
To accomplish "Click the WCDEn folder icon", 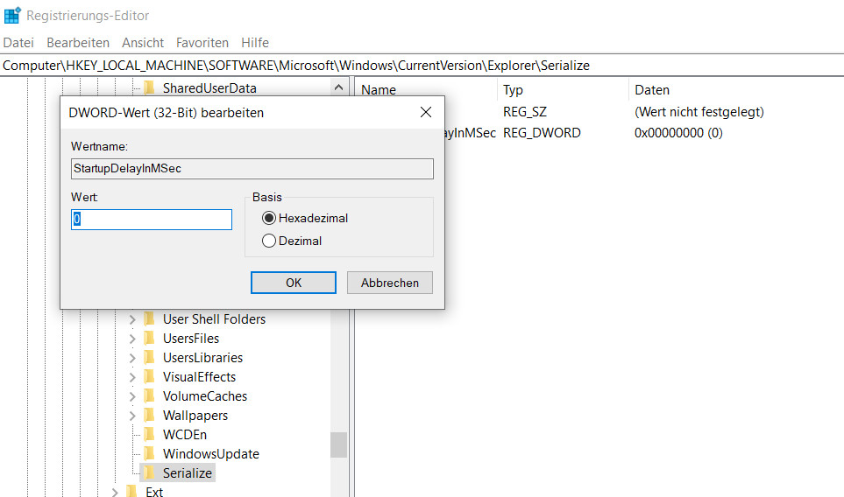I will (x=150, y=435).
